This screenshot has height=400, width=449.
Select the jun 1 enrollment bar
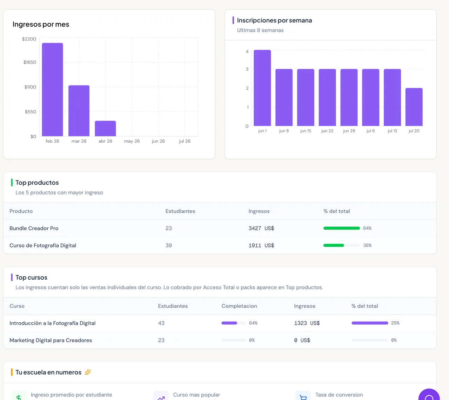click(262, 88)
